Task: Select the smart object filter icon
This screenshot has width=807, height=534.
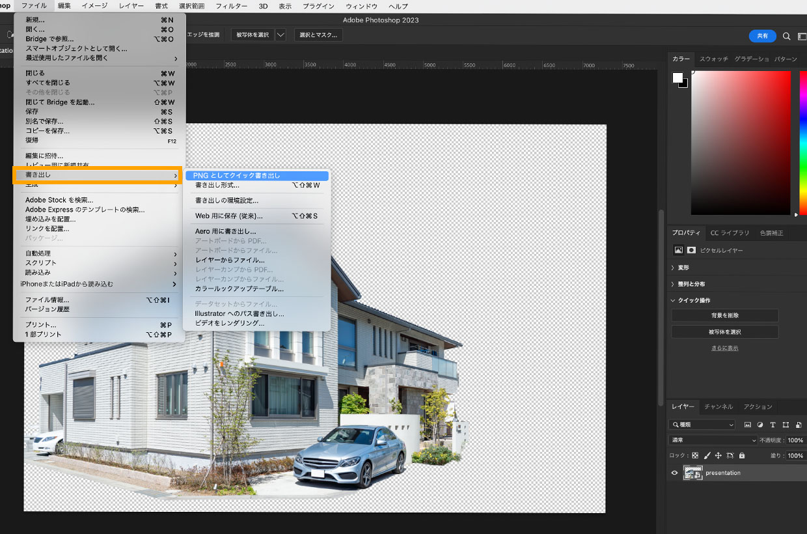Action: pos(799,425)
